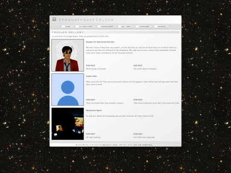Click the thequatroworld.com site title
This screenshot has height=173, width=231.
86,20
